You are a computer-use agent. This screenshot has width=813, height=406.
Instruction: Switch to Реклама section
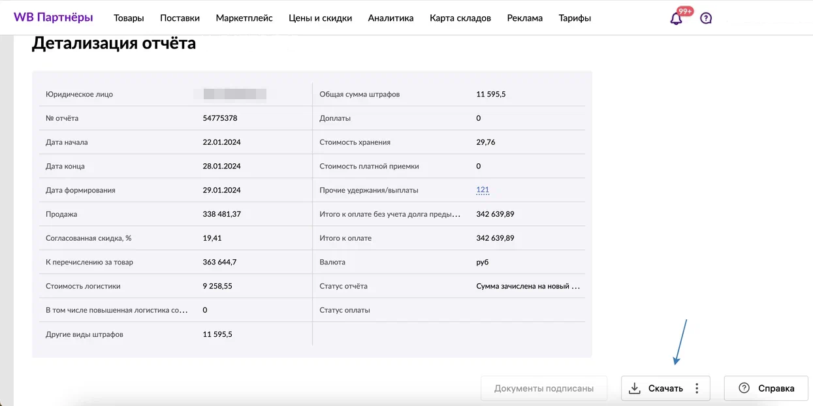click(524, 18)
